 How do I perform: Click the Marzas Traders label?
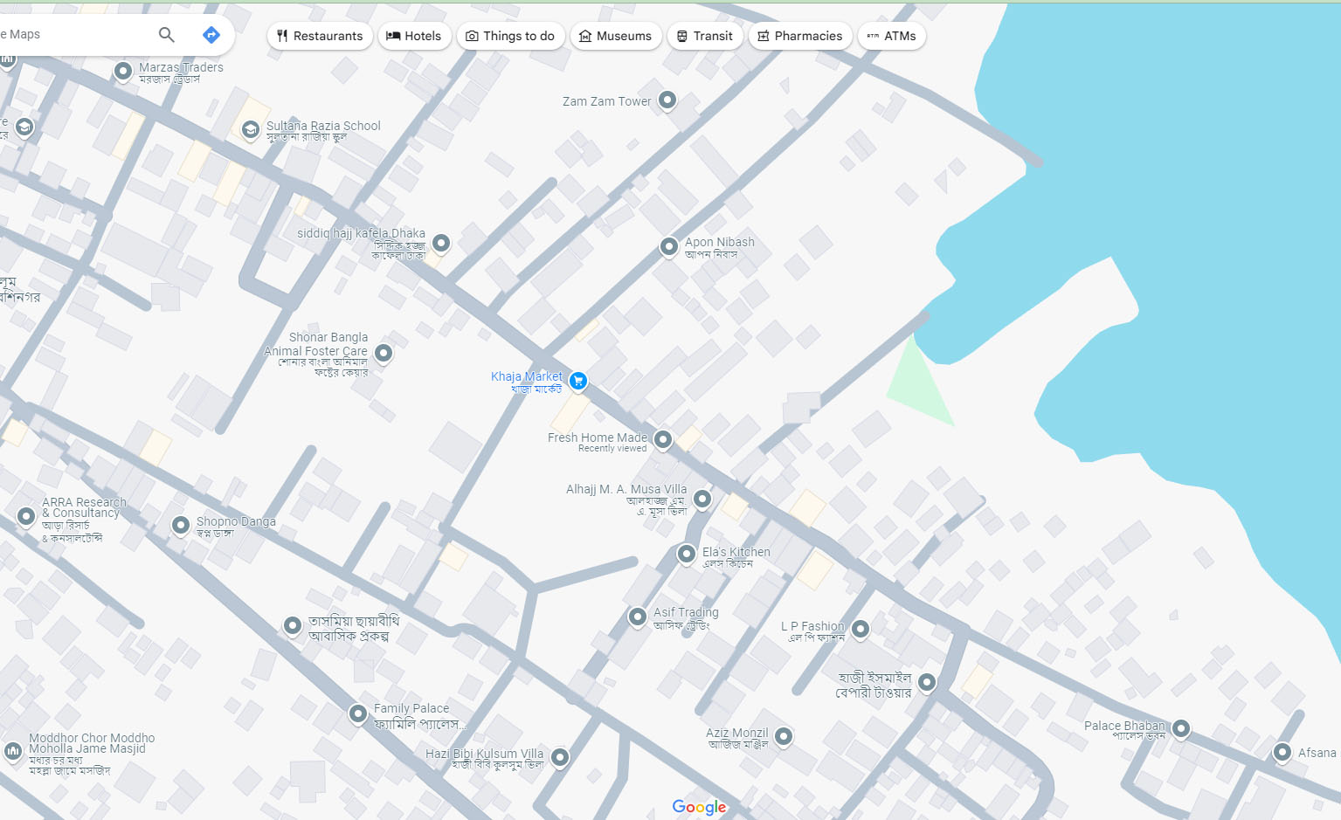pos(181,67)
